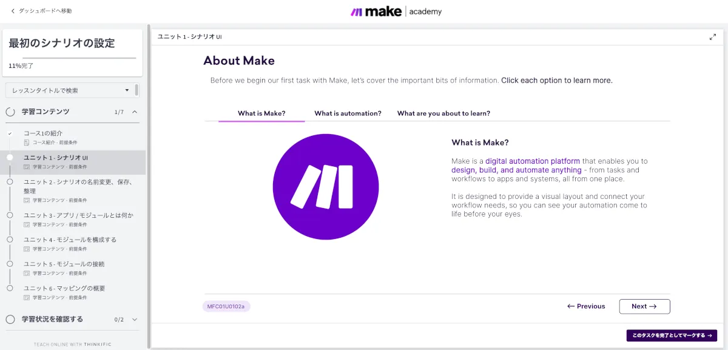728x350 pixels.
Task: Click the progress circle beside 学習状況を確認する
Action: [10, 319]
